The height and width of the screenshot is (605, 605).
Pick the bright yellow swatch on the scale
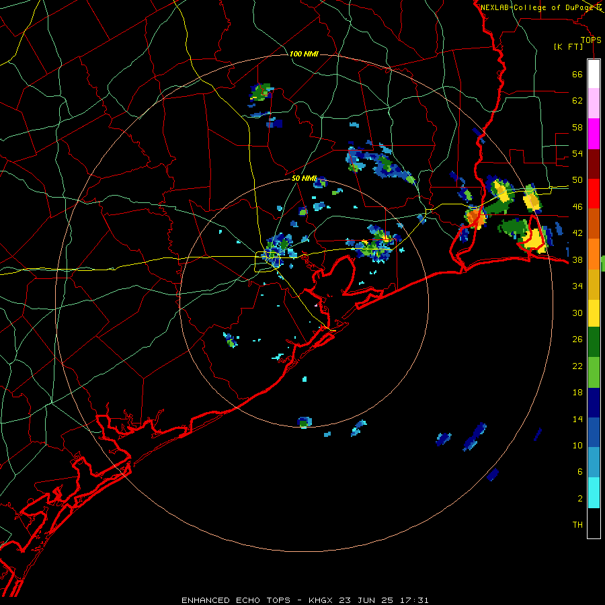tap(594, 313)
